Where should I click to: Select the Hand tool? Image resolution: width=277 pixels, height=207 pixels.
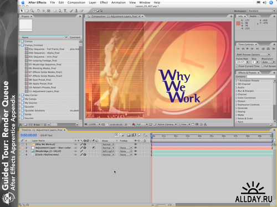coord(27,11)
